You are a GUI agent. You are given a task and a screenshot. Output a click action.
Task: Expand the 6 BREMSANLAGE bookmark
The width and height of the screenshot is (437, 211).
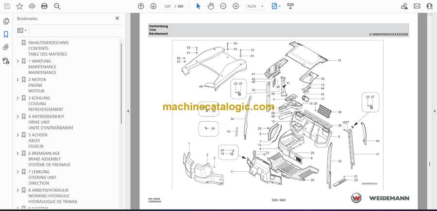(18, 153)
